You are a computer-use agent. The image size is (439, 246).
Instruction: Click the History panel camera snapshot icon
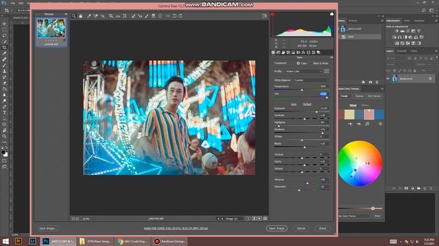(x=370, y=82)
